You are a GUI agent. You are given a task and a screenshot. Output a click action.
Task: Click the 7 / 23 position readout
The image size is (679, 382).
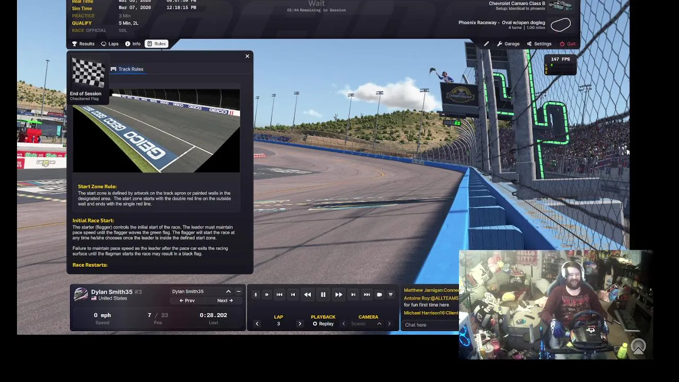click(158, 315)
